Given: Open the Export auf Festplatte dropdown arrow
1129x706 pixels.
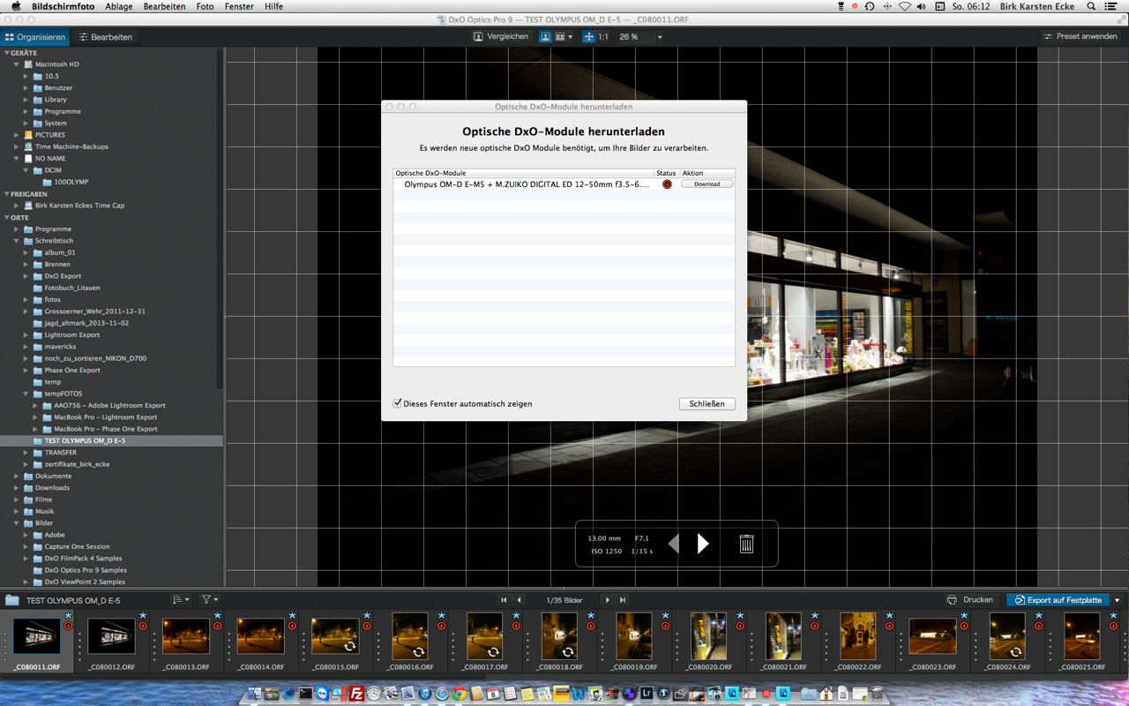Looking at the screenshot, I should (x=1117, y=600).
